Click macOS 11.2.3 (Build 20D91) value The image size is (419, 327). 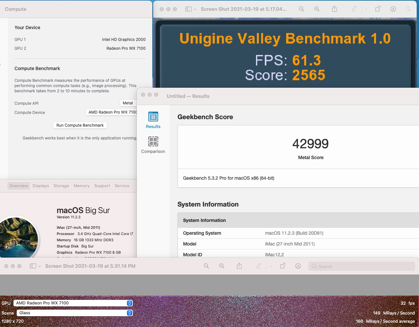click(x=294, y=233)
